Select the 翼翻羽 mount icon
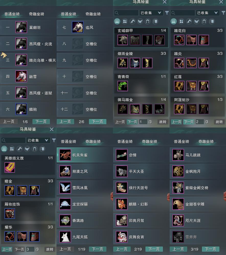 click(x=21, y=27)
